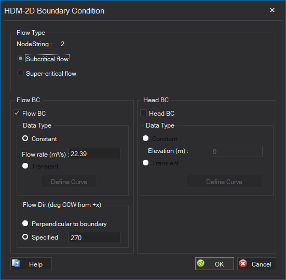The width and height of the screenshot is (286, 280).
Task: Click the red X Cancel icon
Action: coord(243,263)
